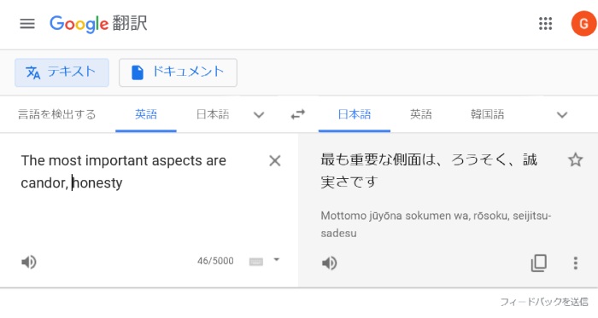Copy the translated text
The width and height of the screenshot is (598, 318).
tap(538, 263)
